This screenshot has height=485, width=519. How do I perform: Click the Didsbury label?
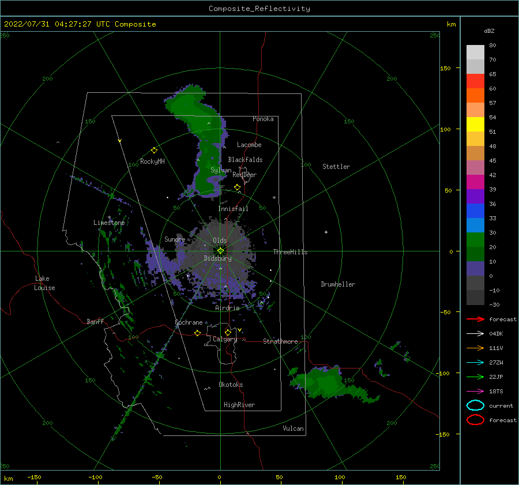click(217, 258)
